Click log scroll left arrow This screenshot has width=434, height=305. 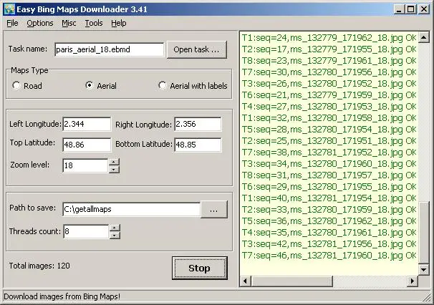coord(245,281)
